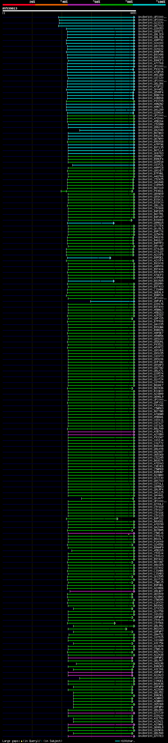Click the short cyan alignment bar of B9PDE1

pos(89,258)
